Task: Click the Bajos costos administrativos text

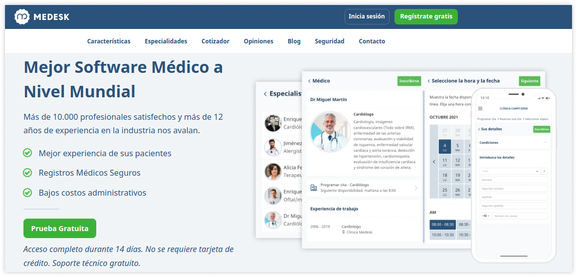Action: click(x=92, y=193)
